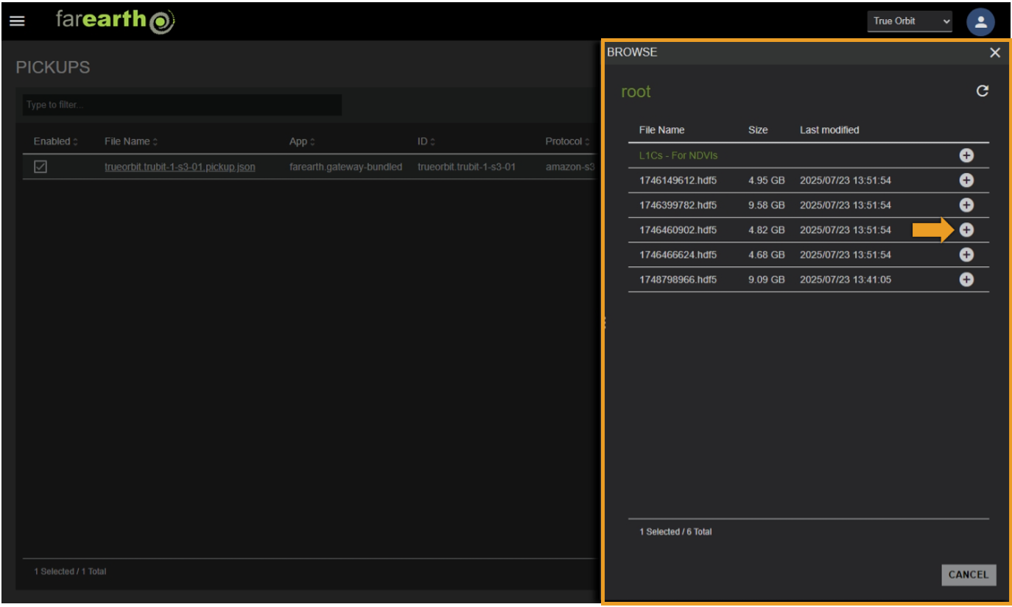Click the 9.58 GB size cell

tap(767, 205)
